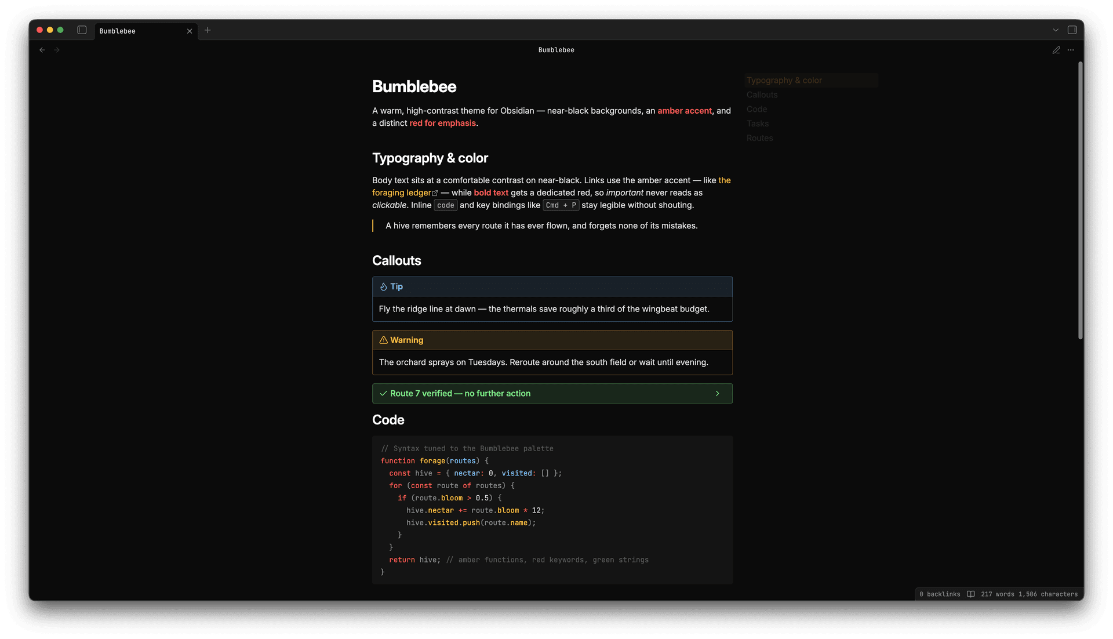The image size is (1113, 639).
Task: Click the Tip callout body text
Action: coord(544,308)
